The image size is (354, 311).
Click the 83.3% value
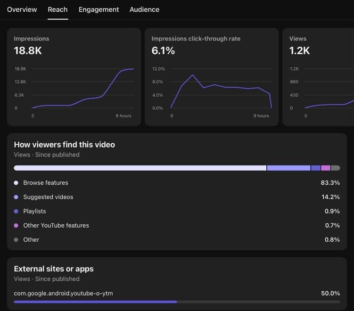click(330, 183)
